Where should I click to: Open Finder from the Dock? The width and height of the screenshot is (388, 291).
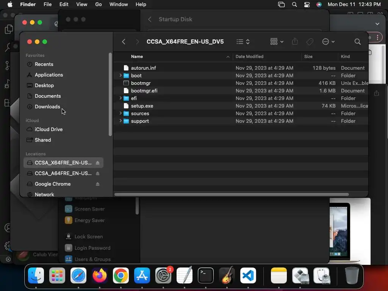(x=36, y=275)
